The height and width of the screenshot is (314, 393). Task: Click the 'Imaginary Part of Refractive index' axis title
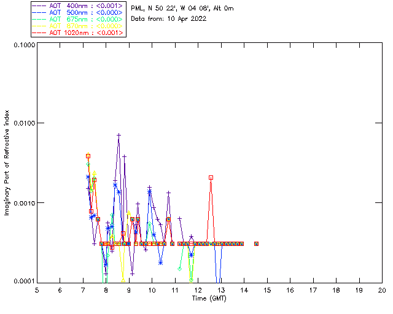tap(7, 163)
